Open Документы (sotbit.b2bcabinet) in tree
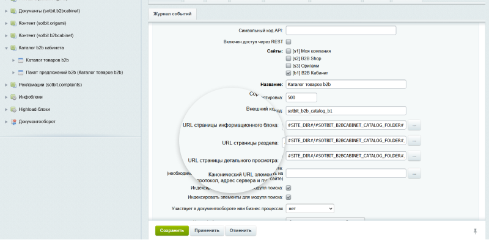The width and height of the screenshot is (489, 240). [x=50, y=11]
